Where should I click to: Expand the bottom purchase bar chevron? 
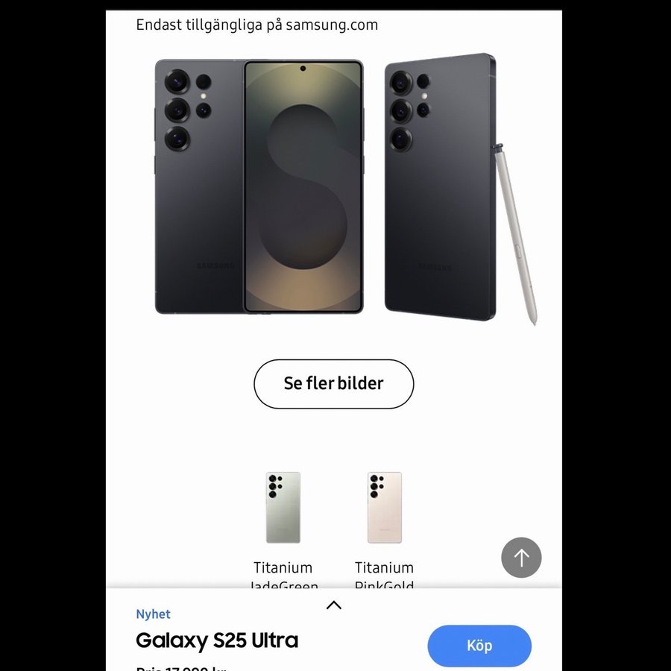pyautogui.click(x=334, y=605)
